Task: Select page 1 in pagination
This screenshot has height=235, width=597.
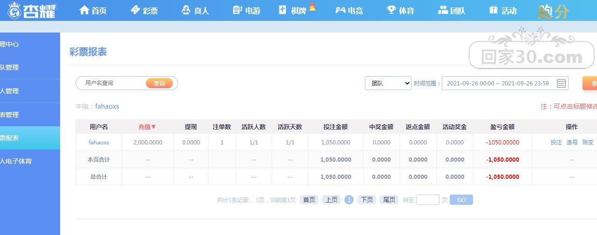Action: 349,200
